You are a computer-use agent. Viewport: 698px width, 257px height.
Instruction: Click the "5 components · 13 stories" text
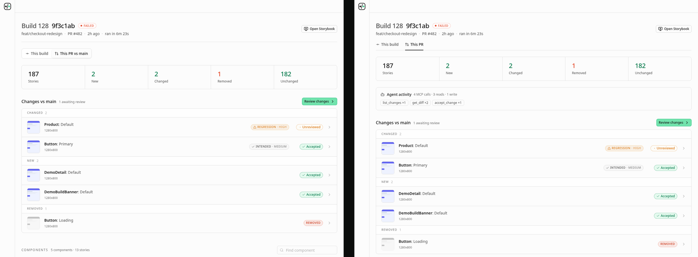coord(70,250)
